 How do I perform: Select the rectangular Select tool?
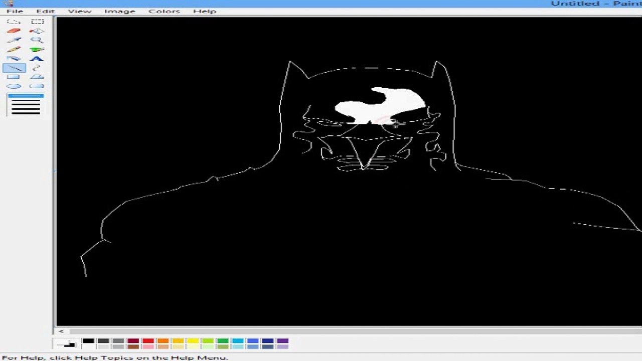coord(37,22)
